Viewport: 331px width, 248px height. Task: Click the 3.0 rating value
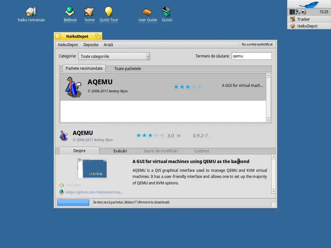[171, 136]
